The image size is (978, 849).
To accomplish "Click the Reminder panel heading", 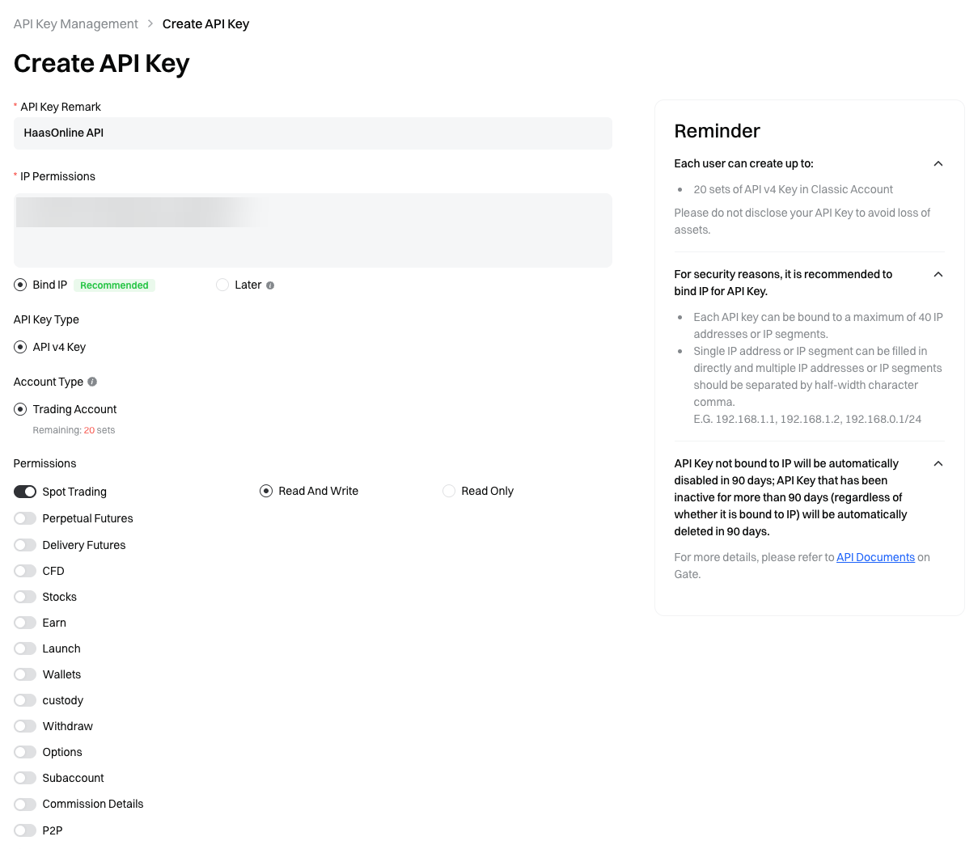I will pos(718,131).
